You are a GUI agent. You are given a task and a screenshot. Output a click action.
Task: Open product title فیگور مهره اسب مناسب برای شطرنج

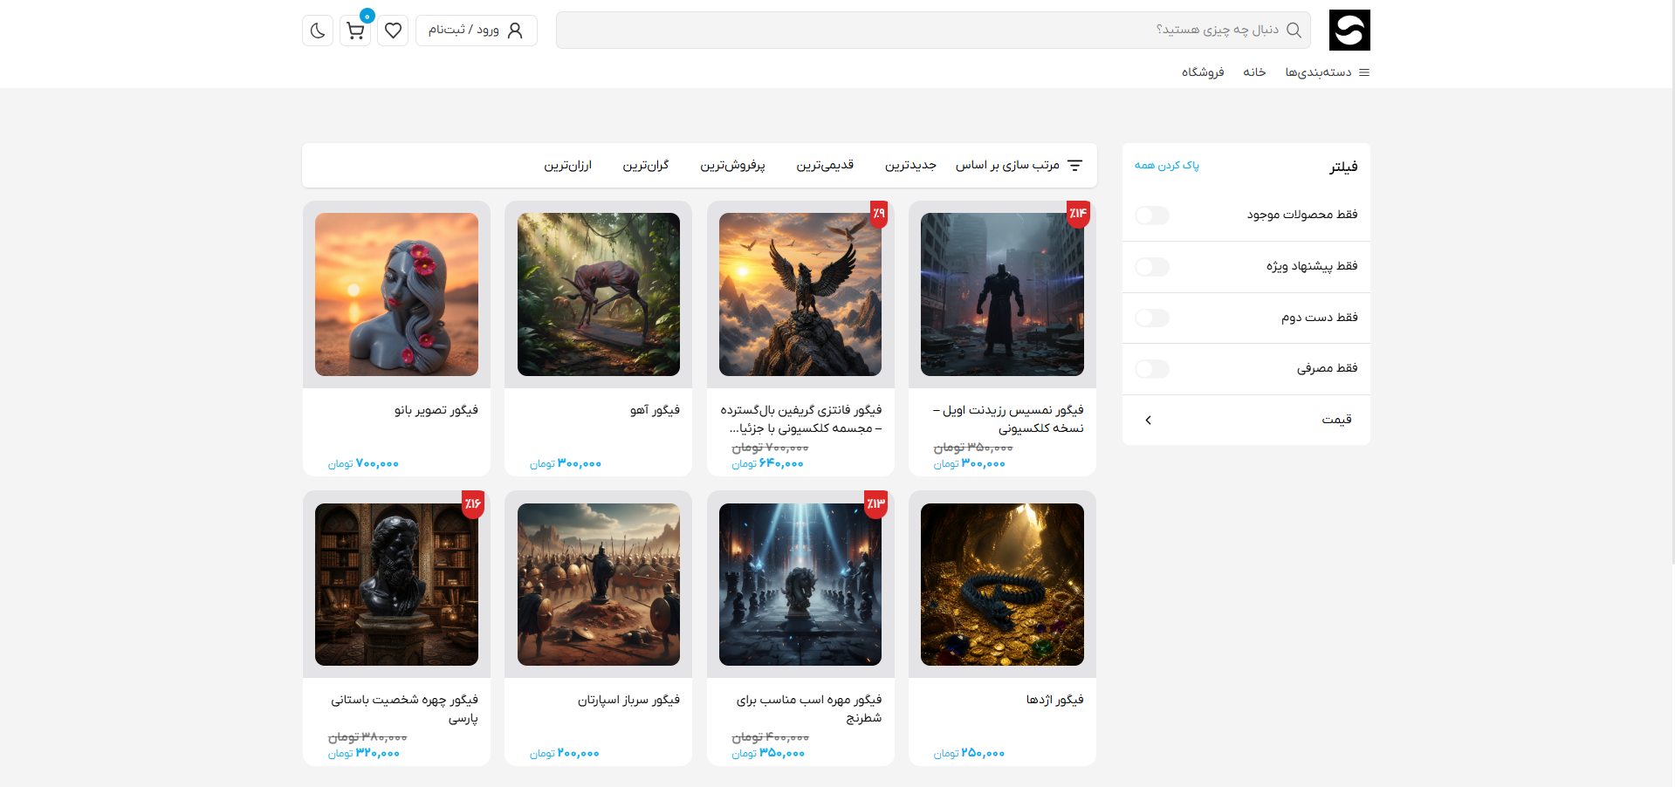coord(809,708)
